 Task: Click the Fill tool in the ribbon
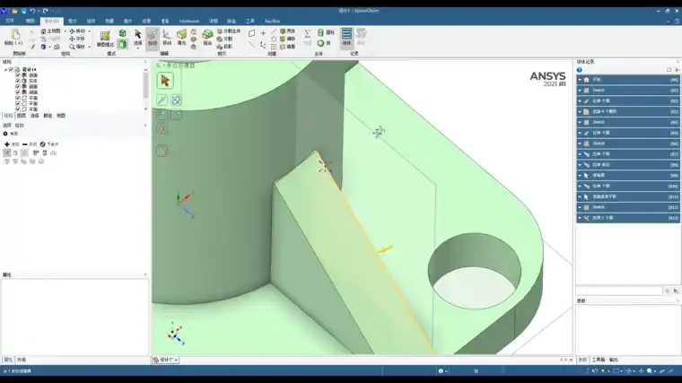click(x=181, y=37)
